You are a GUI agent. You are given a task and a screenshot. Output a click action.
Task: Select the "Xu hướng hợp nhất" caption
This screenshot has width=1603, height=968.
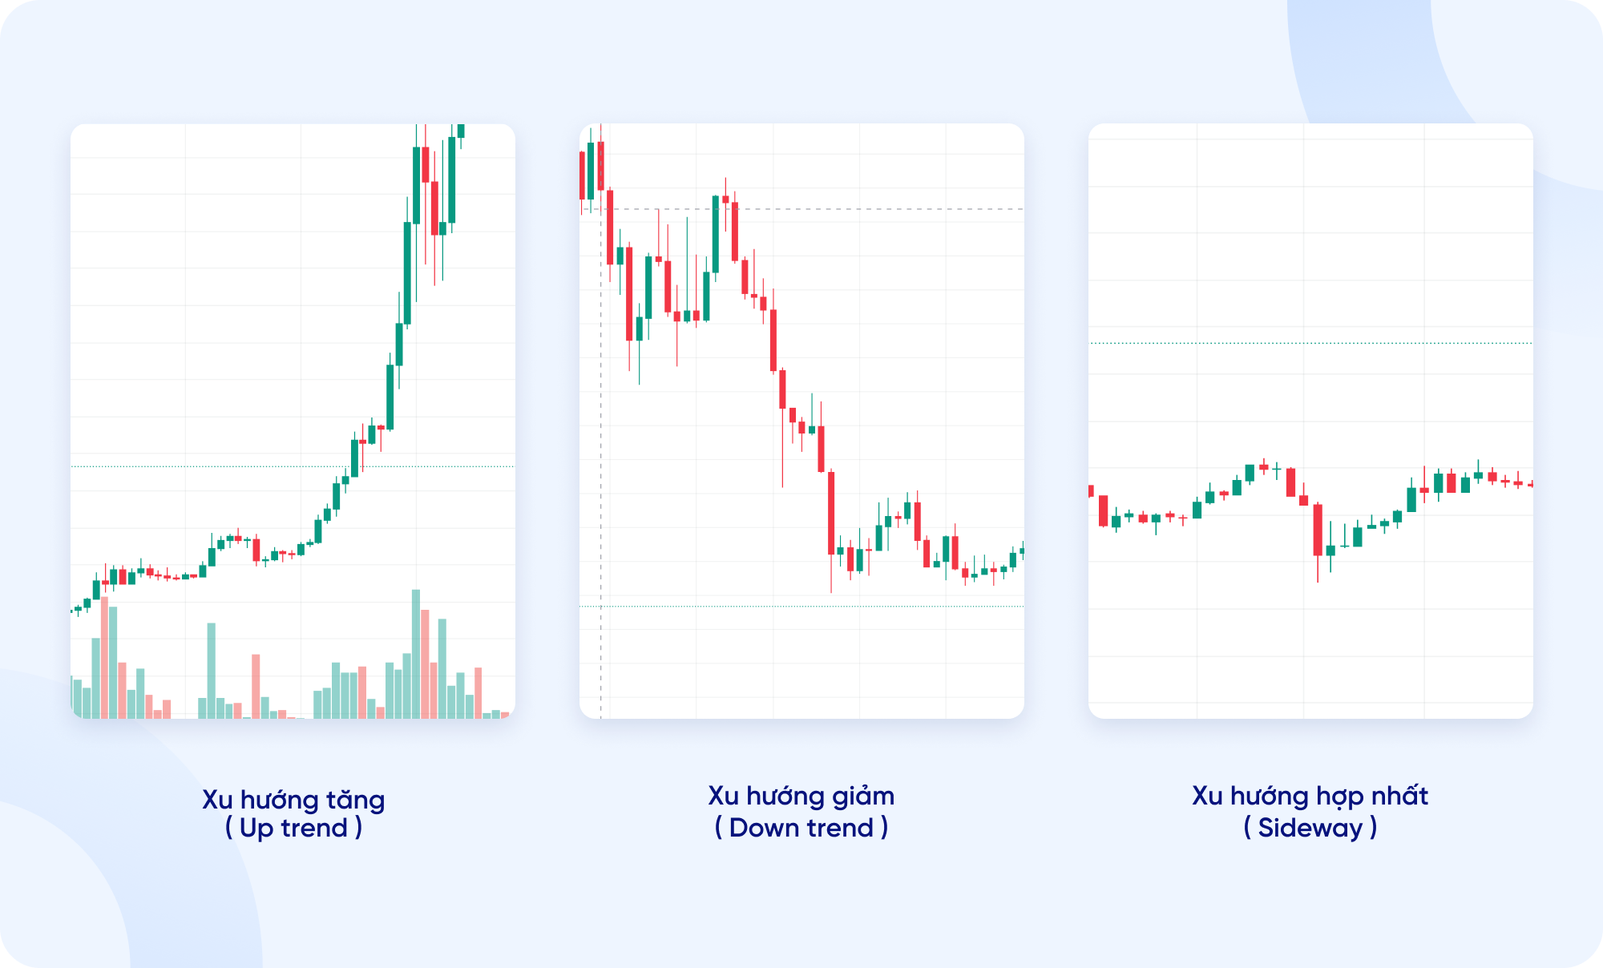1310,795
